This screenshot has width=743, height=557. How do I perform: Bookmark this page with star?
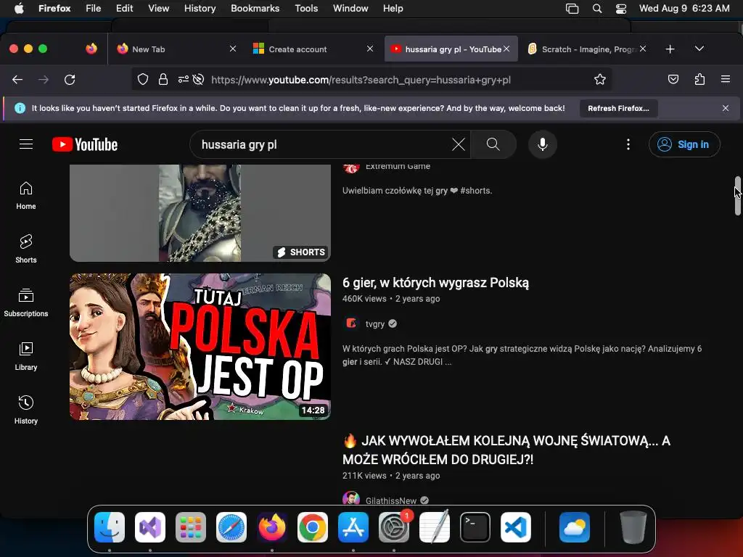(600, 80)
